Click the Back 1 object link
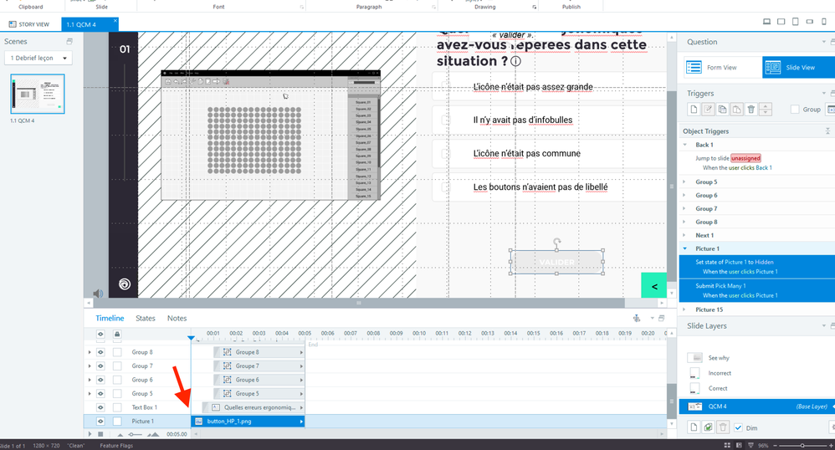Viewport: 835px width, 450px height. (764, 168)
